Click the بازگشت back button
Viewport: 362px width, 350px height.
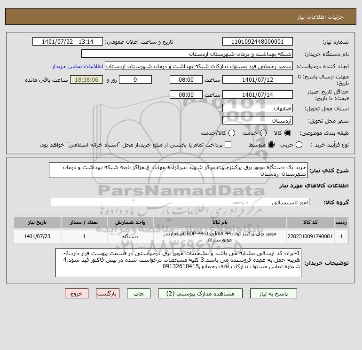[108, 294]
